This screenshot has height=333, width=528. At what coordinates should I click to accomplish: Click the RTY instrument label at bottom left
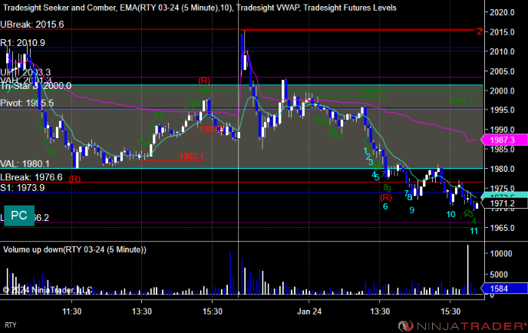pyautogui.click(x=11, y=325)
